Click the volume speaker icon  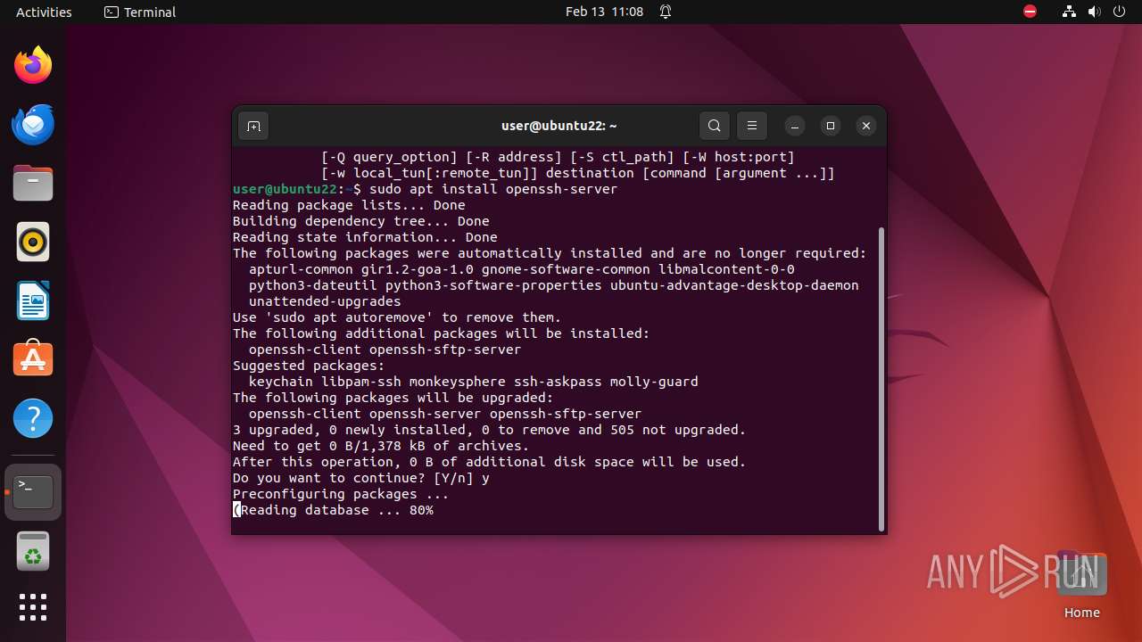[1095, 12]
